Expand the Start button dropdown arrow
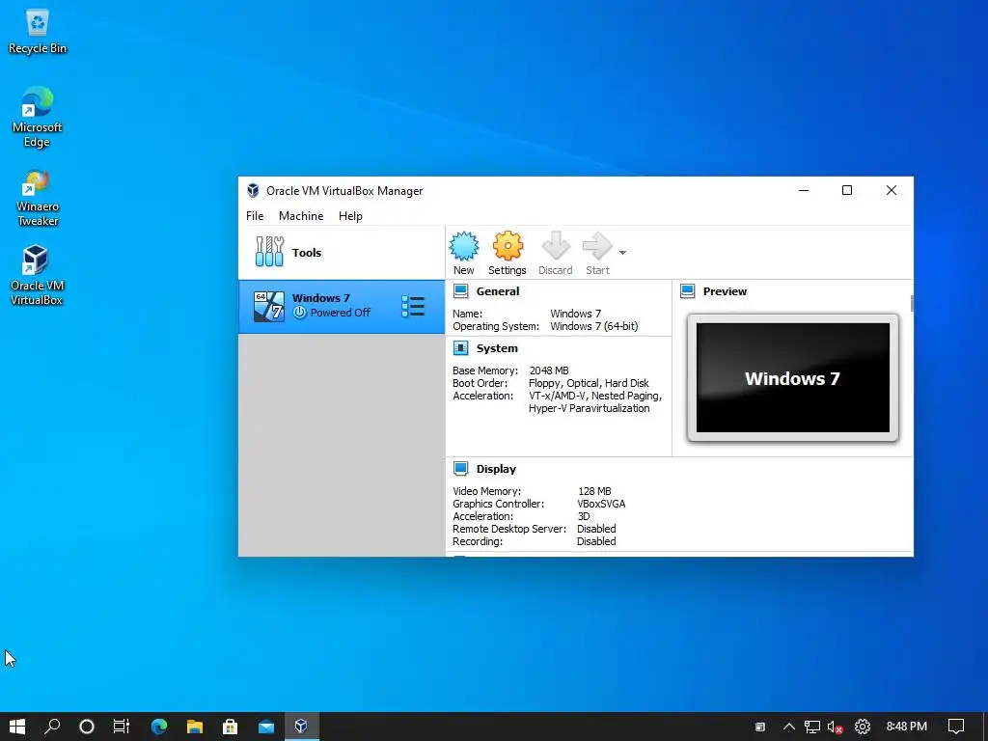988x741 pixels. (x=622, y=253)
